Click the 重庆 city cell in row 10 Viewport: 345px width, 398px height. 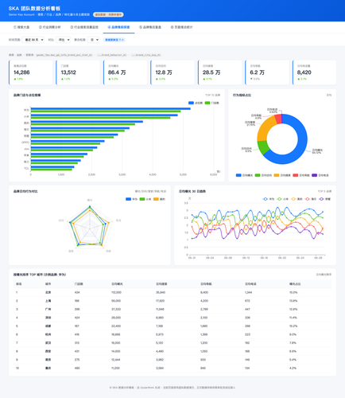(x=48, y=368)
